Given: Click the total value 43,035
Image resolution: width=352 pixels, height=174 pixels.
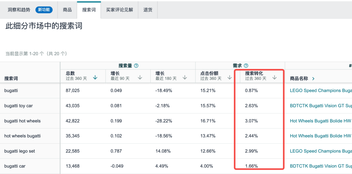Looking at the screenshot, I should 73,106.
